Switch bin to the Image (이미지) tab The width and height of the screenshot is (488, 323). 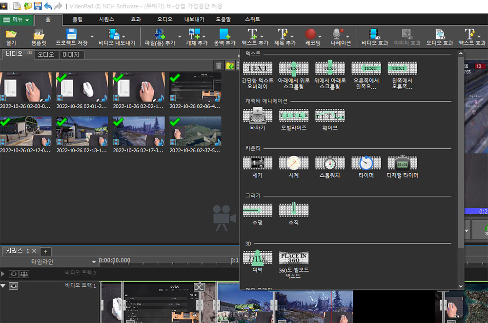[x=71, y=55]
